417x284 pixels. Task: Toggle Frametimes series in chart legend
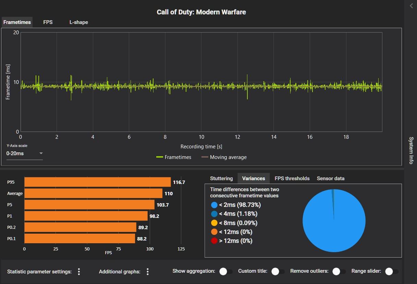pyautogui.click(x=174, y=157)
